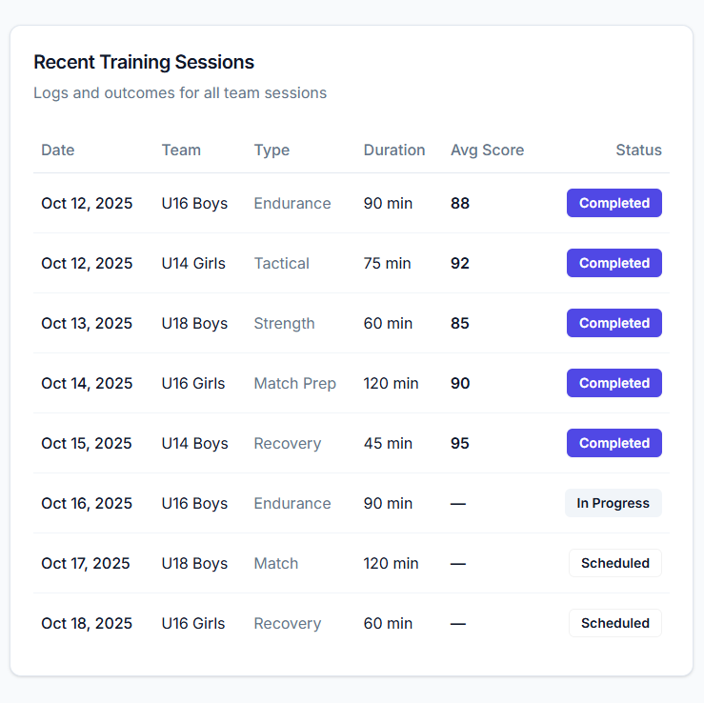Click Scheduled badge for Oct 17 Match
This screenshot has width=704, height=703.
615,563
